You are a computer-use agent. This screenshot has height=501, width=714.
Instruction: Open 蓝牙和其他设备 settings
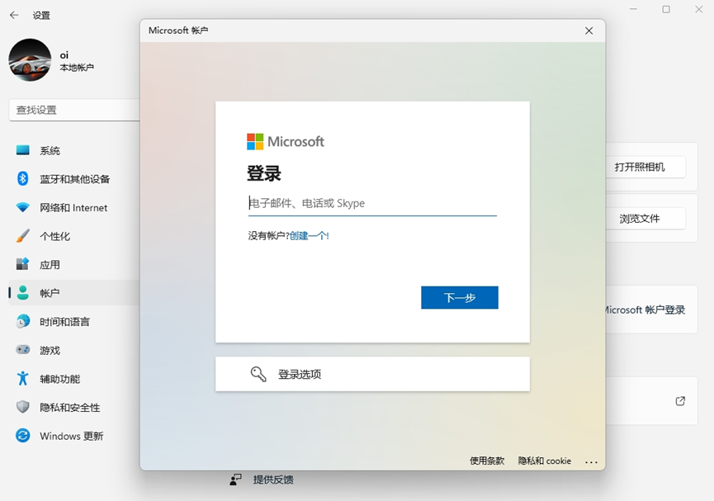click(x=74, y=179)
